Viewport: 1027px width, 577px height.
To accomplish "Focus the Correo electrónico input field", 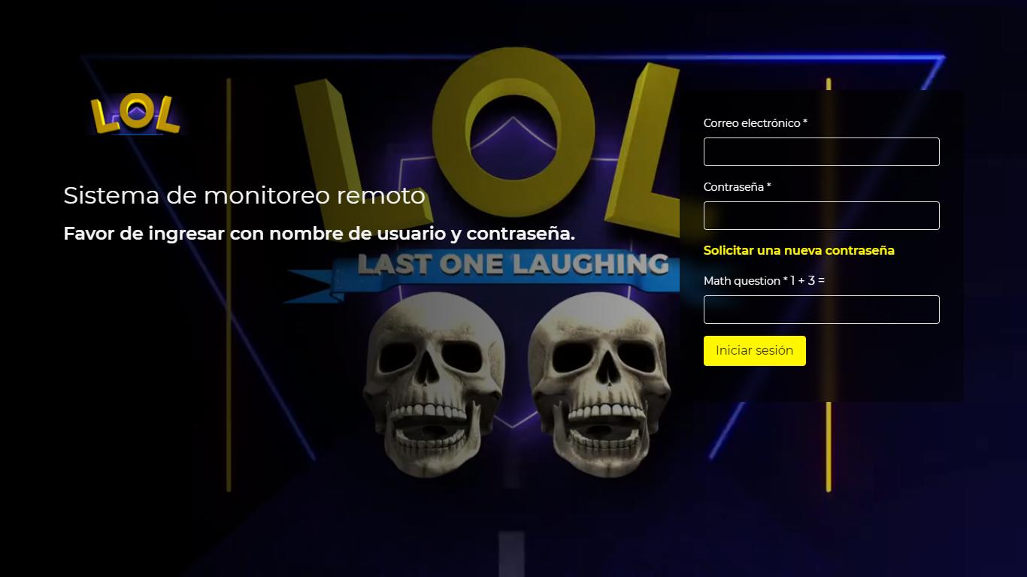I will point(821,152).
